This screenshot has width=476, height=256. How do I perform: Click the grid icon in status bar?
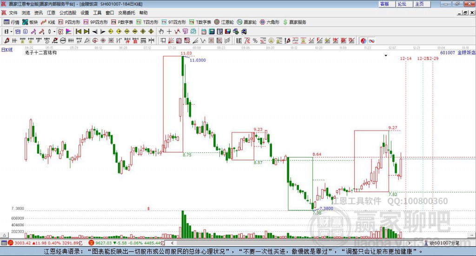click(4, 243)
